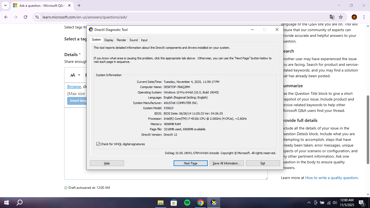Click the DirectX Version value DirectX 12
The image size is (370, 208).
coord(170,135)
